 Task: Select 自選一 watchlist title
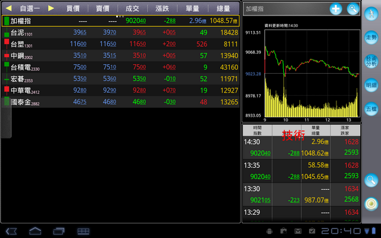tap(30, 8)
